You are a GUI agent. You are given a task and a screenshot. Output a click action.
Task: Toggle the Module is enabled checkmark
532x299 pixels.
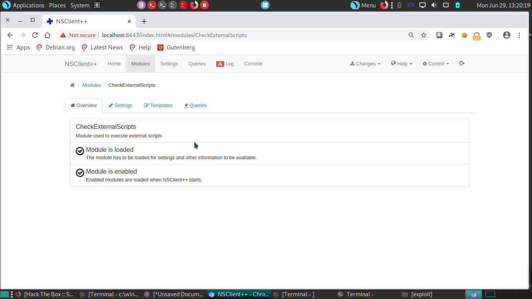point(80,173)
